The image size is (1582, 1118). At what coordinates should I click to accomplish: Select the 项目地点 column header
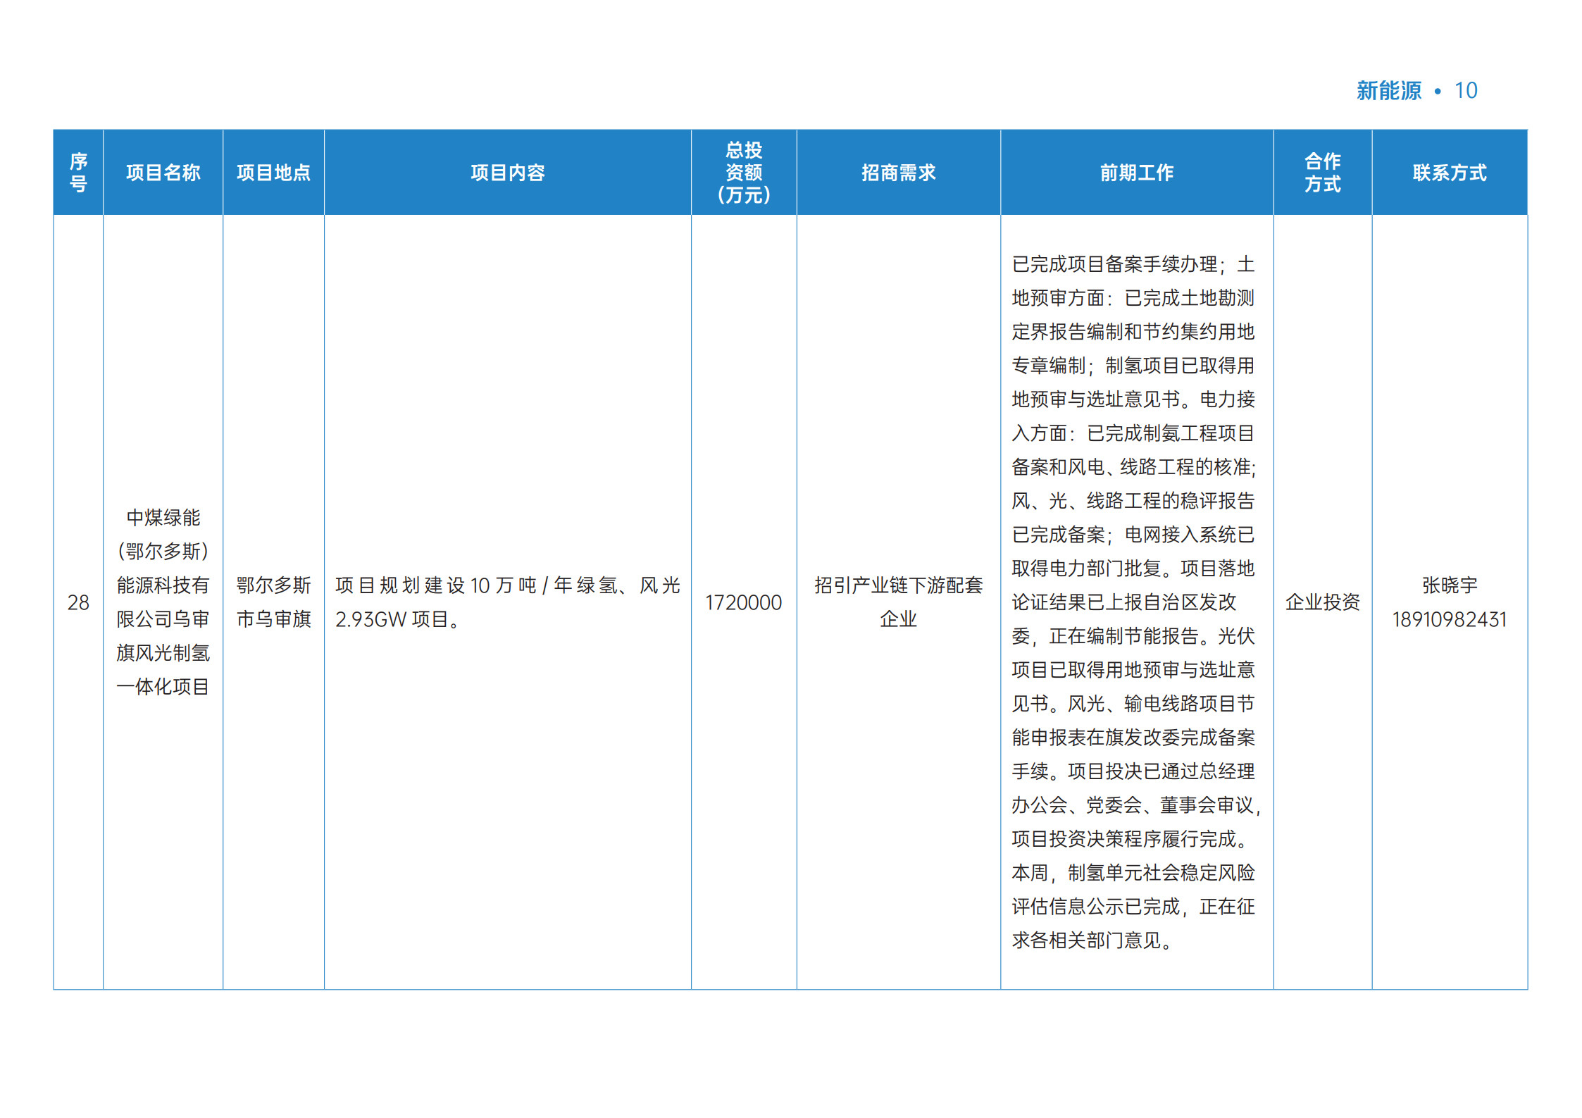(273, 173)
